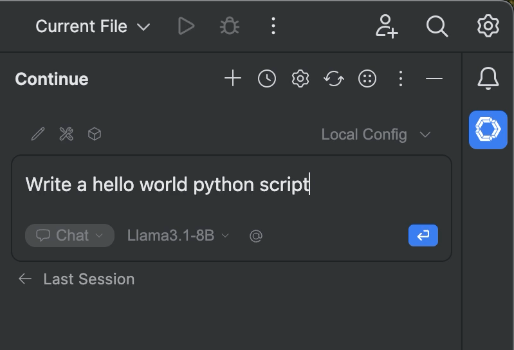Expand the Llama3.1-8B model selector
Screen dimensions: 514x350
[x=178, y=235]
